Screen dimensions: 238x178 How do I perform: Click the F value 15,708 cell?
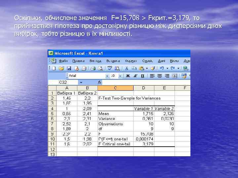[x=143, y=134]
